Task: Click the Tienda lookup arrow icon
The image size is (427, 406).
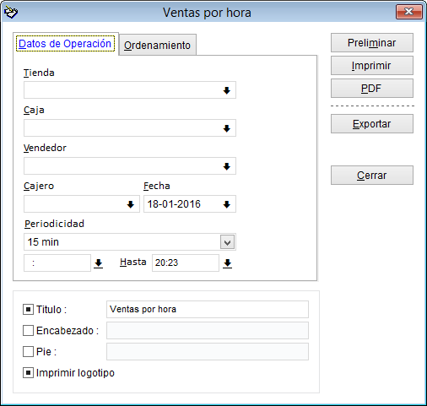Action: (x=227, y=90)
